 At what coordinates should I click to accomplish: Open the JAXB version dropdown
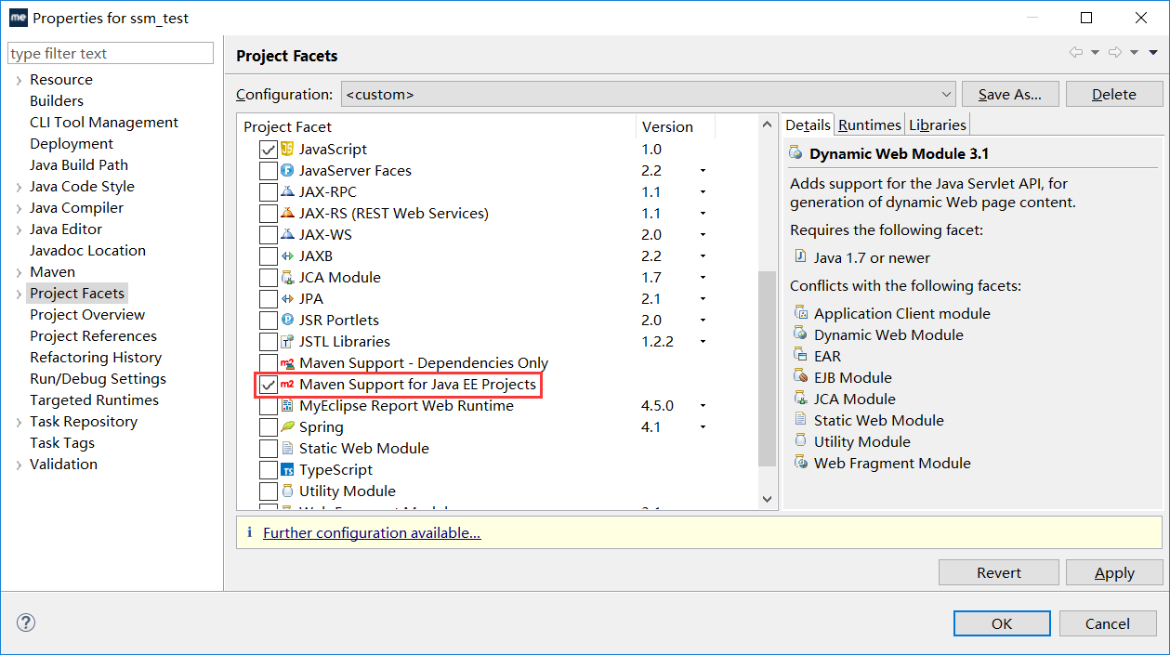pyautogui.click(x=703, y=256)
